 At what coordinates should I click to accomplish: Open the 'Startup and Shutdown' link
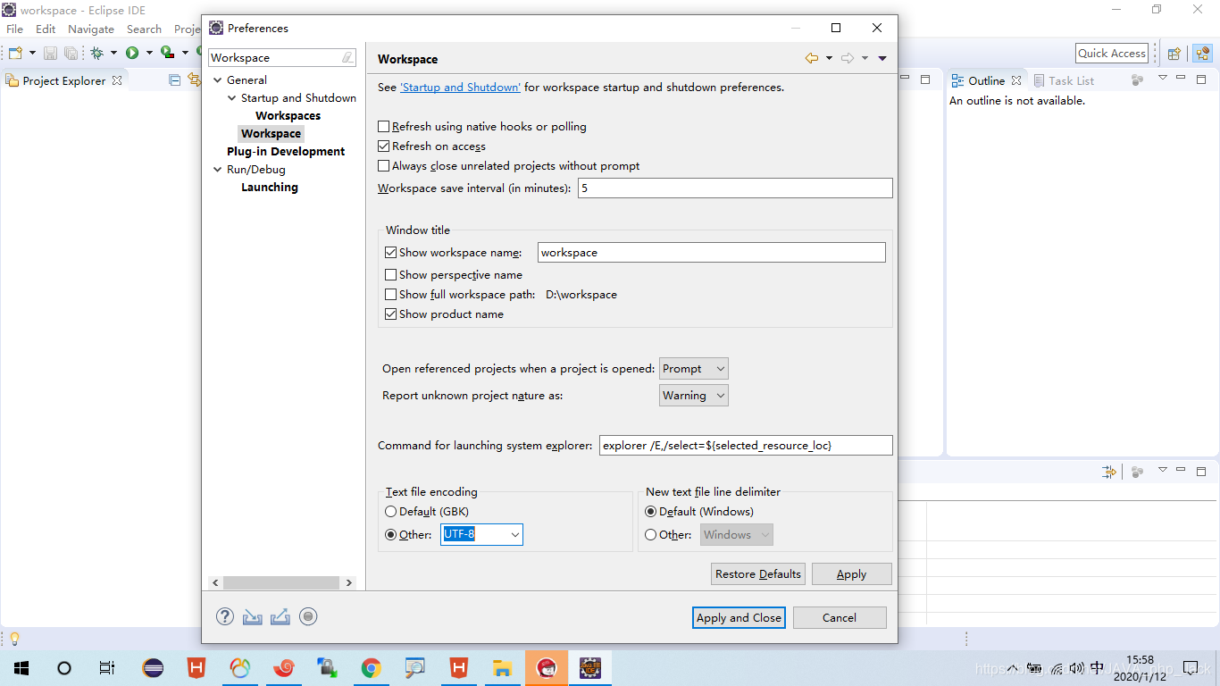tap(460, 88)
